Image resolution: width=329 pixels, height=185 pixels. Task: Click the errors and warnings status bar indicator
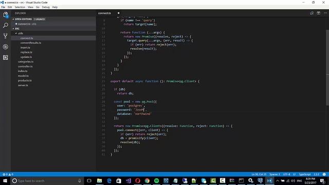[x=8, y=174]
